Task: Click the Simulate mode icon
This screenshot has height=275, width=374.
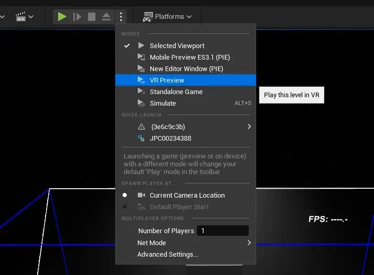Action: 141,103
